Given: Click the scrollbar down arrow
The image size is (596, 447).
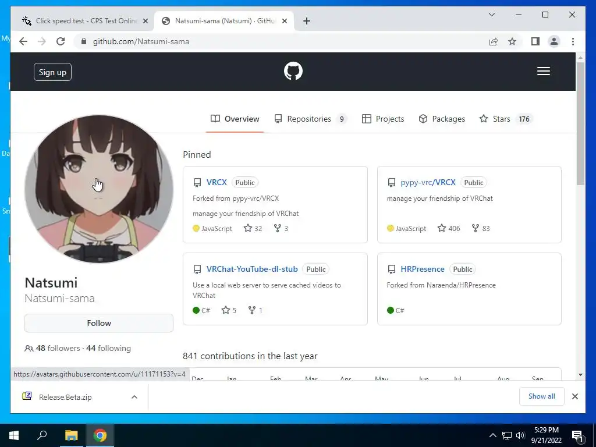Looking at the screenshot, I should tap(580, 375).
